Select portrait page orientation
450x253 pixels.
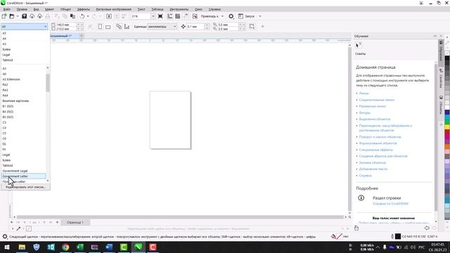pyautogui.click(x=100, y=27)
